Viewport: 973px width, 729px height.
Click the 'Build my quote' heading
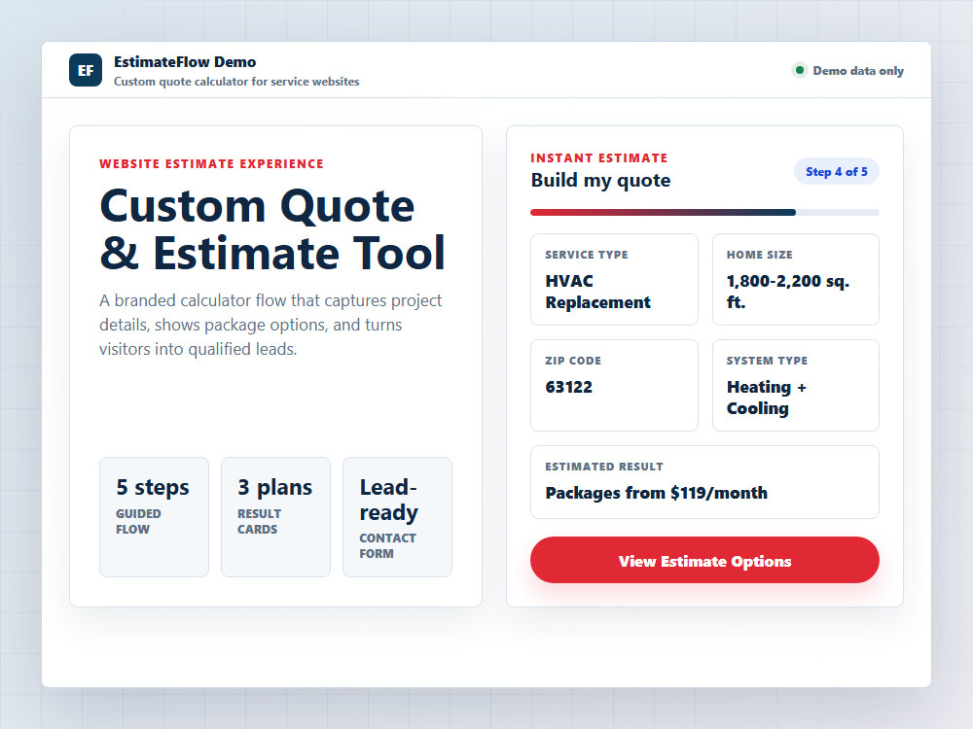[600, 181]
